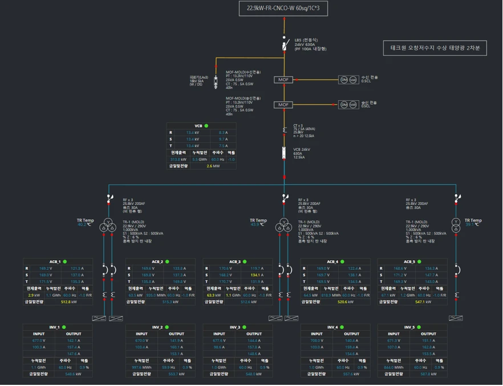This screenshot has width=503, height=386.
Task: Open the lower DM VAR meter symbol
Action: click(x=348, y=105)
